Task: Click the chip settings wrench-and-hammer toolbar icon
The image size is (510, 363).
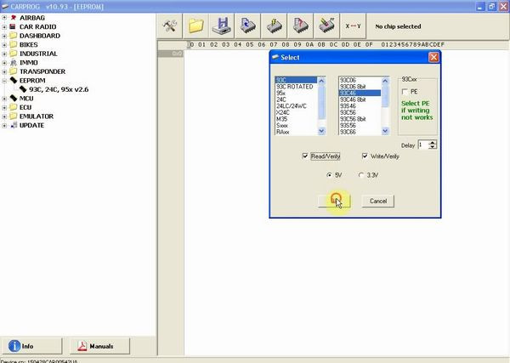Action: [173, 26]
